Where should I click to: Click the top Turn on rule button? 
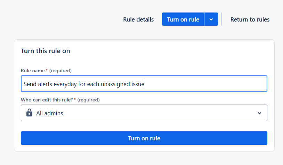(183, 19)
